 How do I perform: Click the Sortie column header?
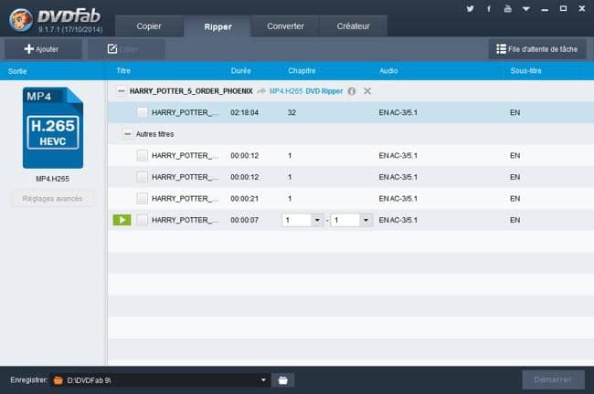17,71
